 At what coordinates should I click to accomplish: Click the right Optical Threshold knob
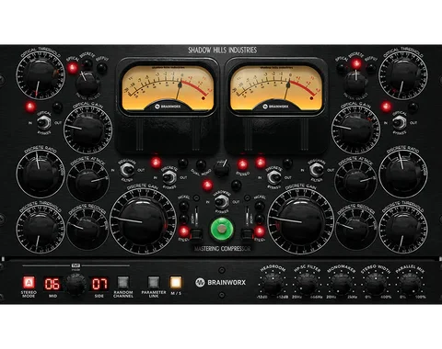pos(403,74)
